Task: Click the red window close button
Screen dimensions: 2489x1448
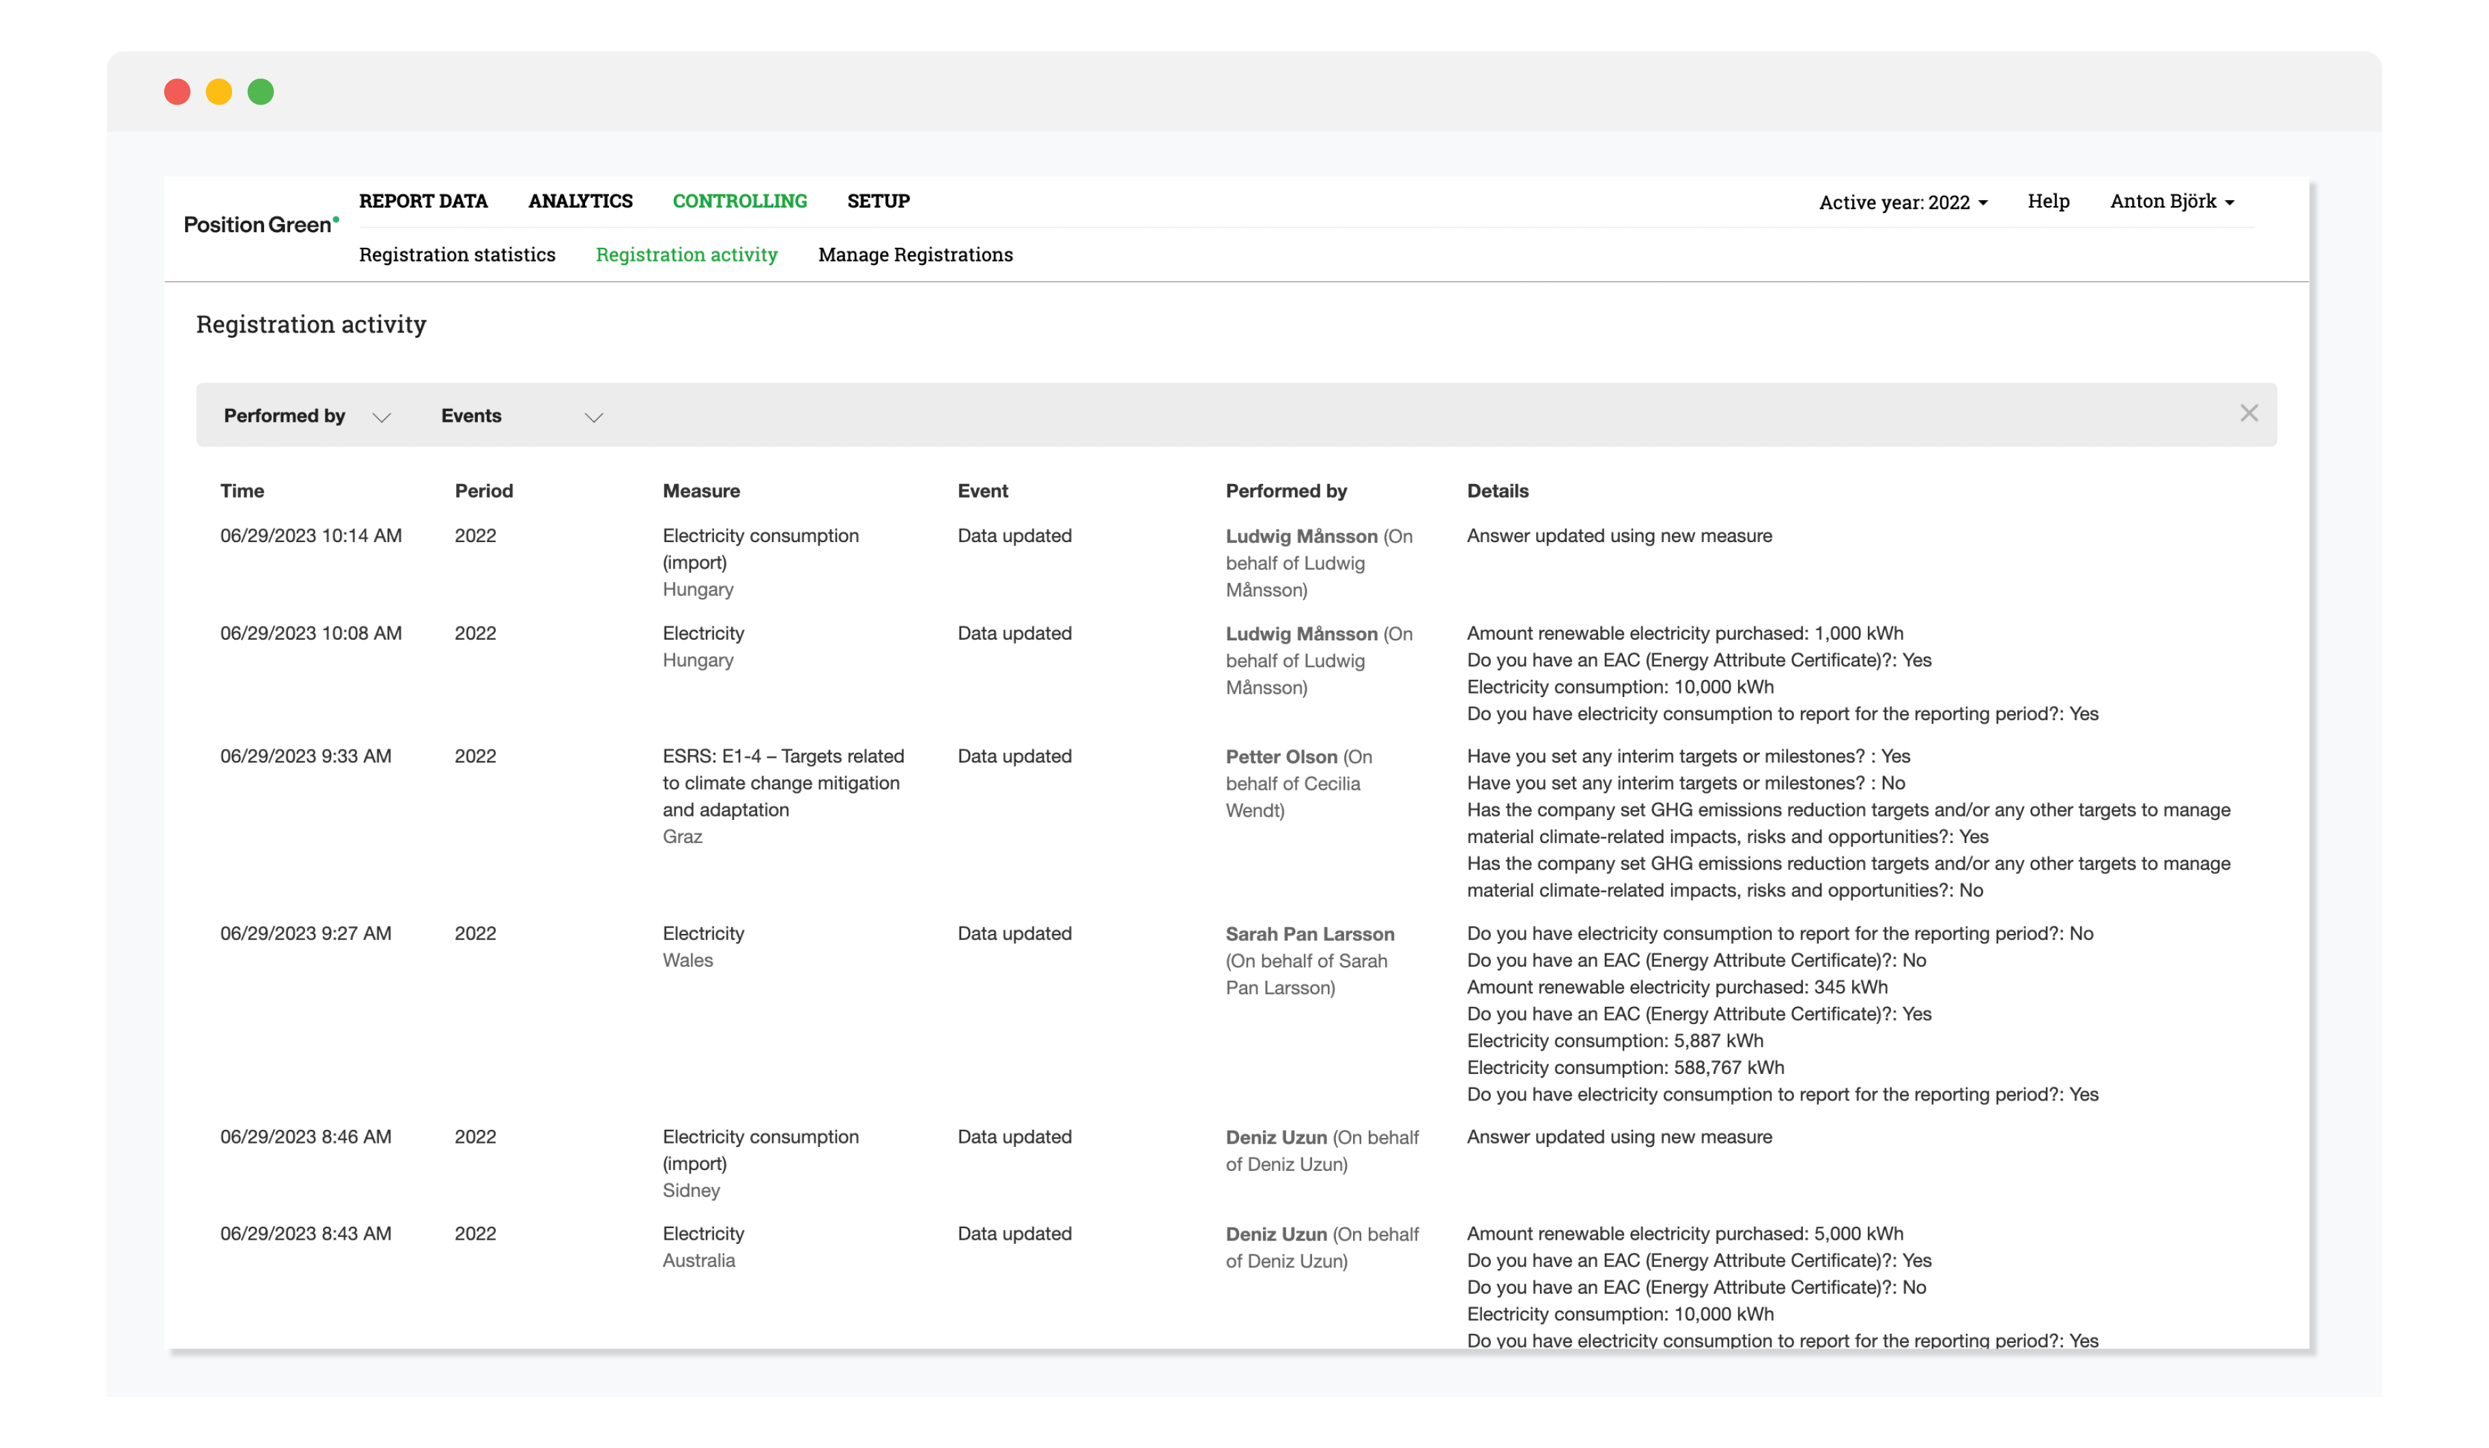Action: point(177,92)
